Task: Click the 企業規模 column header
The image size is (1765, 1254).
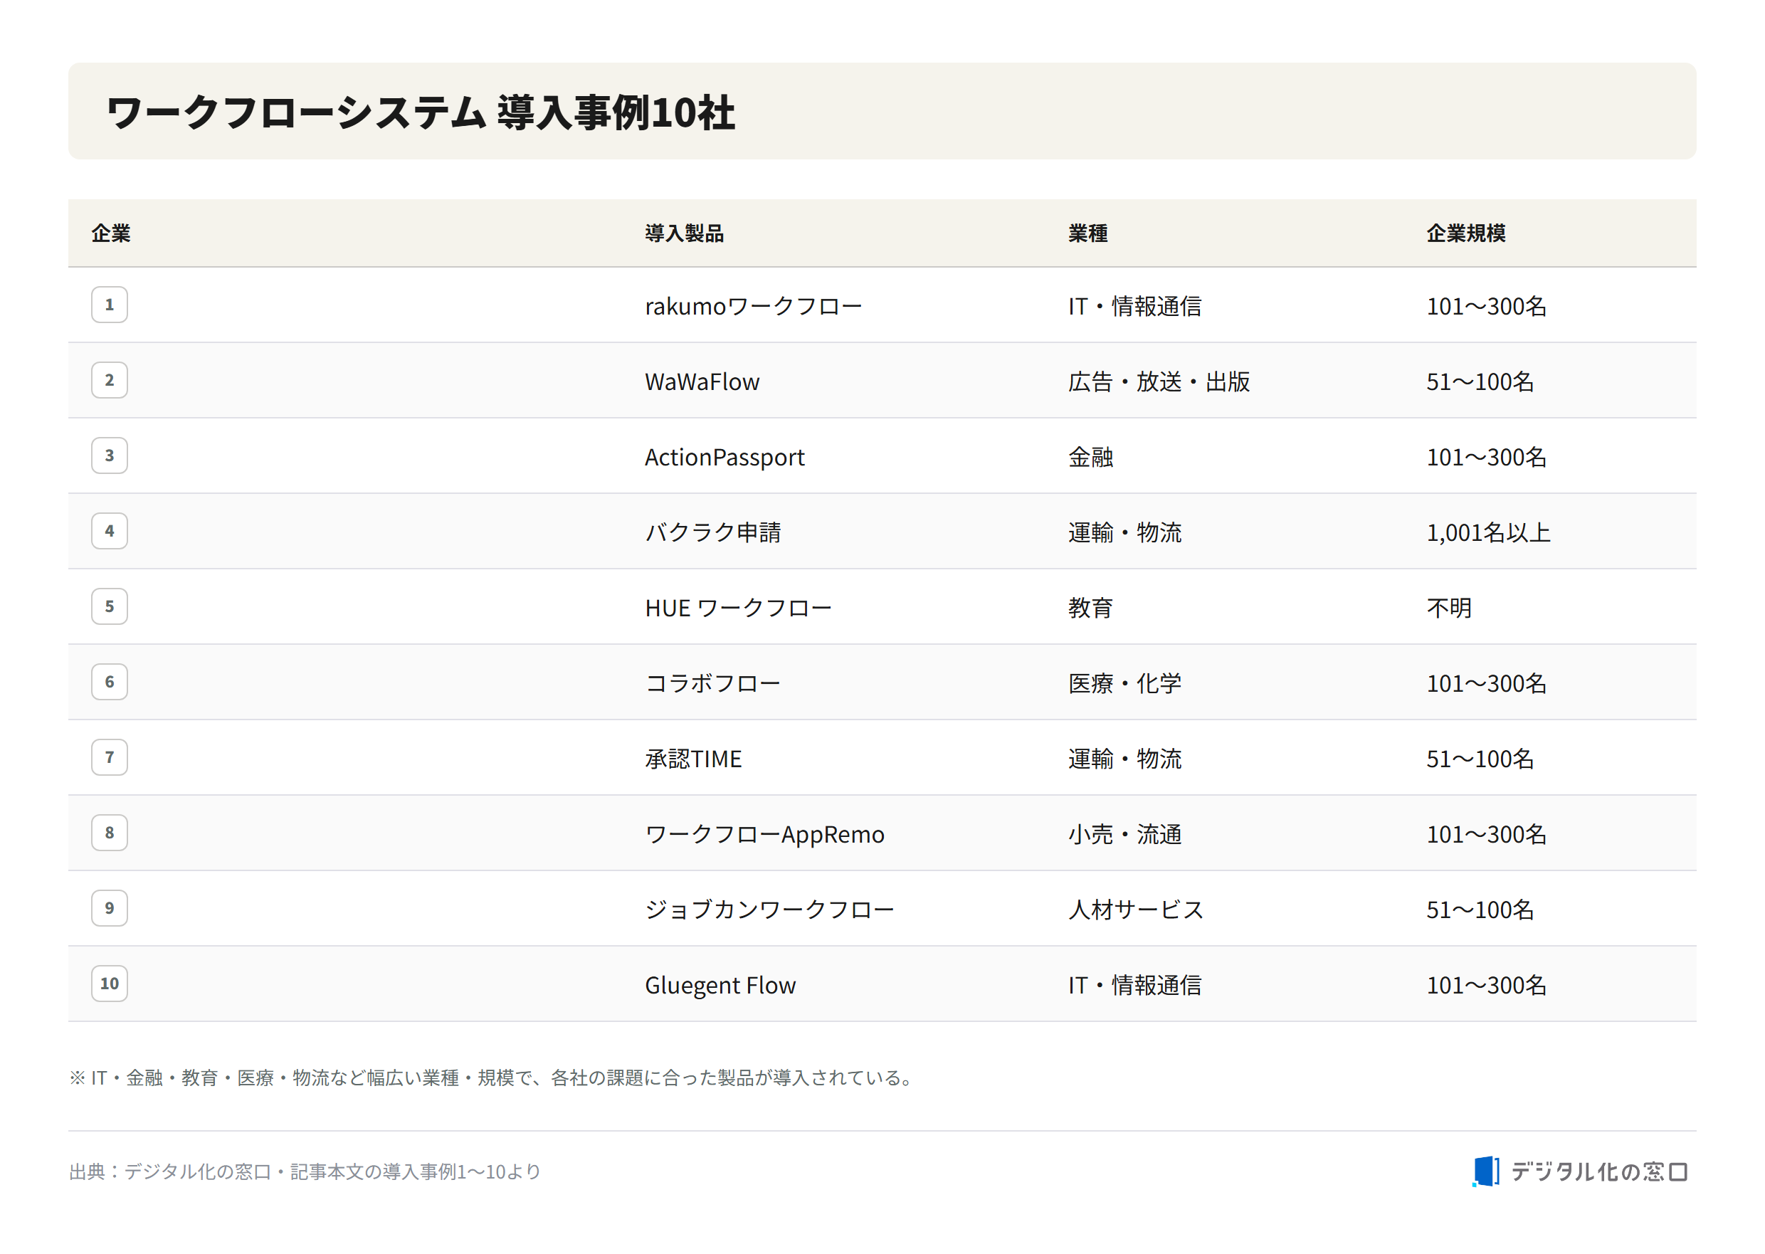Action: tap(1465, 233)
